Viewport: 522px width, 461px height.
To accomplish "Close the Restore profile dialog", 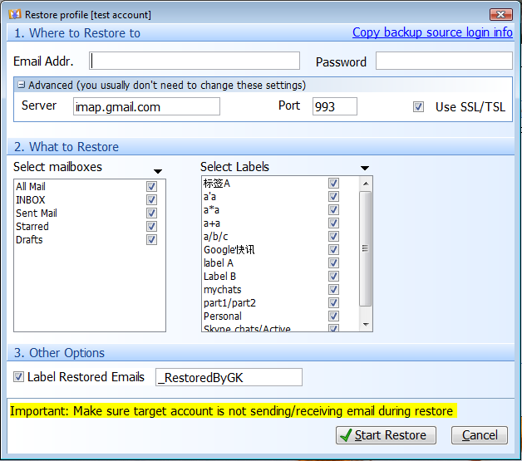I will 500,14.
